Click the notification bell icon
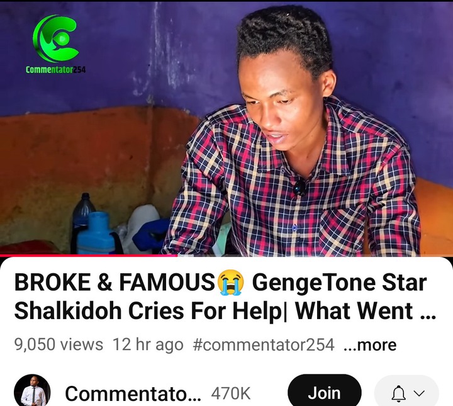The image size is (453, 406). pos(398,393)
